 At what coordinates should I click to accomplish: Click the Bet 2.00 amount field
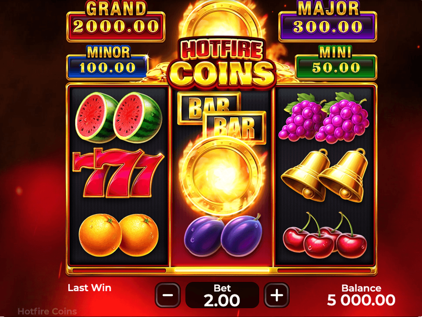point(222,295)
